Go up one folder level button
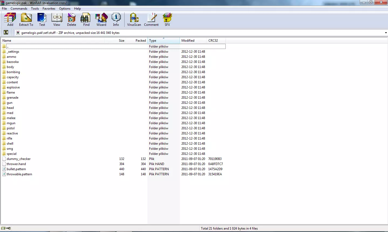This screenshot has width=388, height=232. [6, 33]
